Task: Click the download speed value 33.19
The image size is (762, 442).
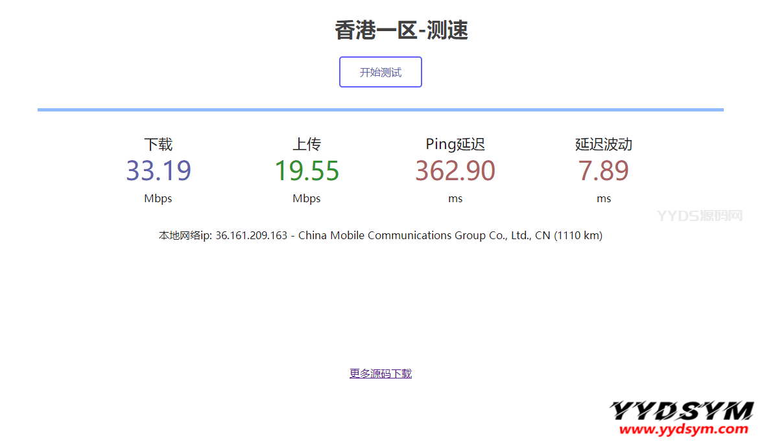Action: (x=158, y=170)
